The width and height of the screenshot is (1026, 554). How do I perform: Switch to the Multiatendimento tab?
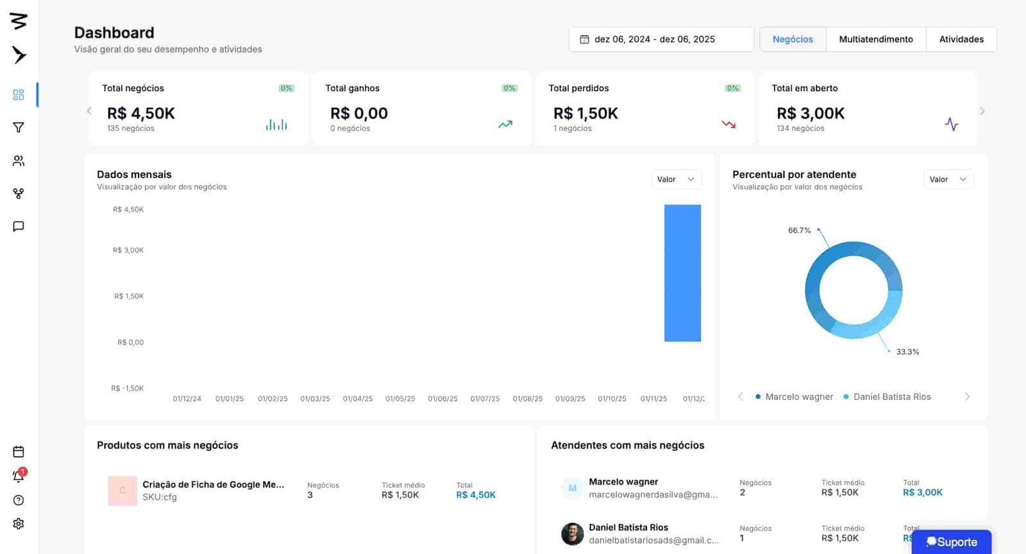pos(875,39)
